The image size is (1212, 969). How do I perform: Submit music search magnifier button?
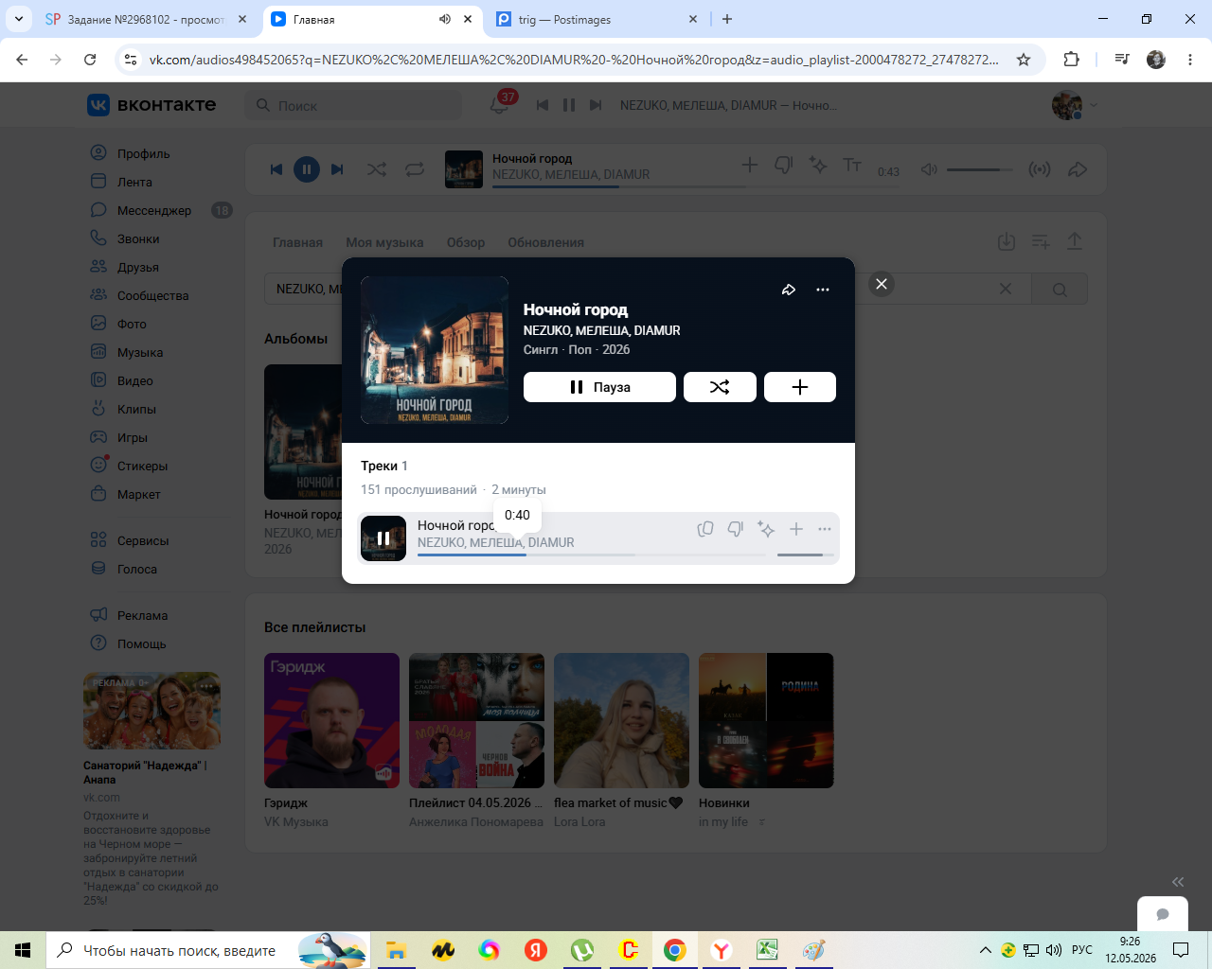1060,289
